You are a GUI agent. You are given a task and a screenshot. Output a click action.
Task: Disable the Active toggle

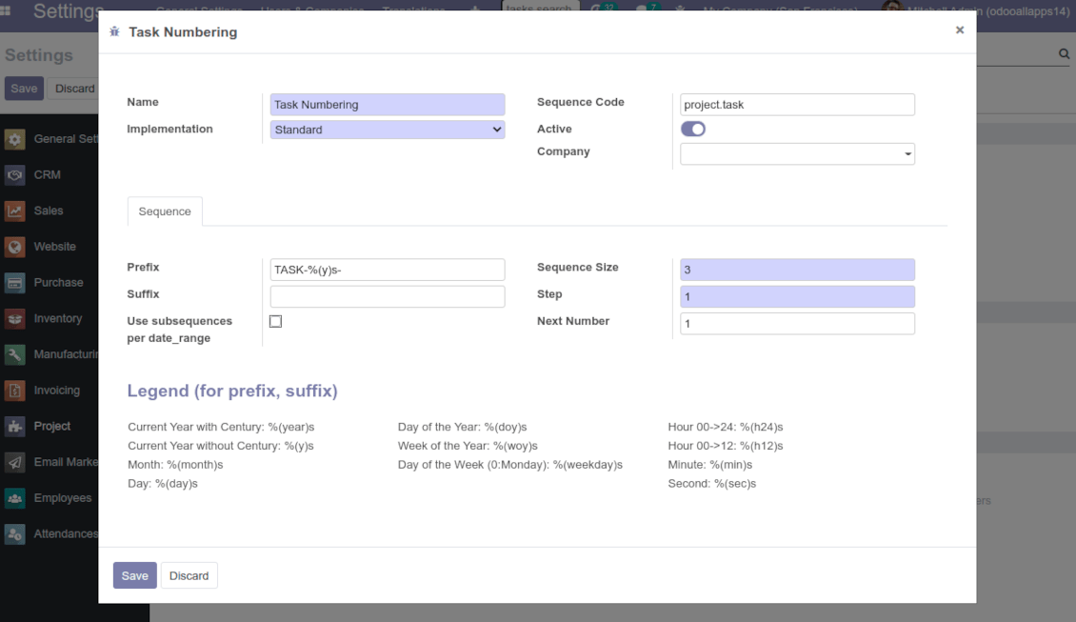692,128
